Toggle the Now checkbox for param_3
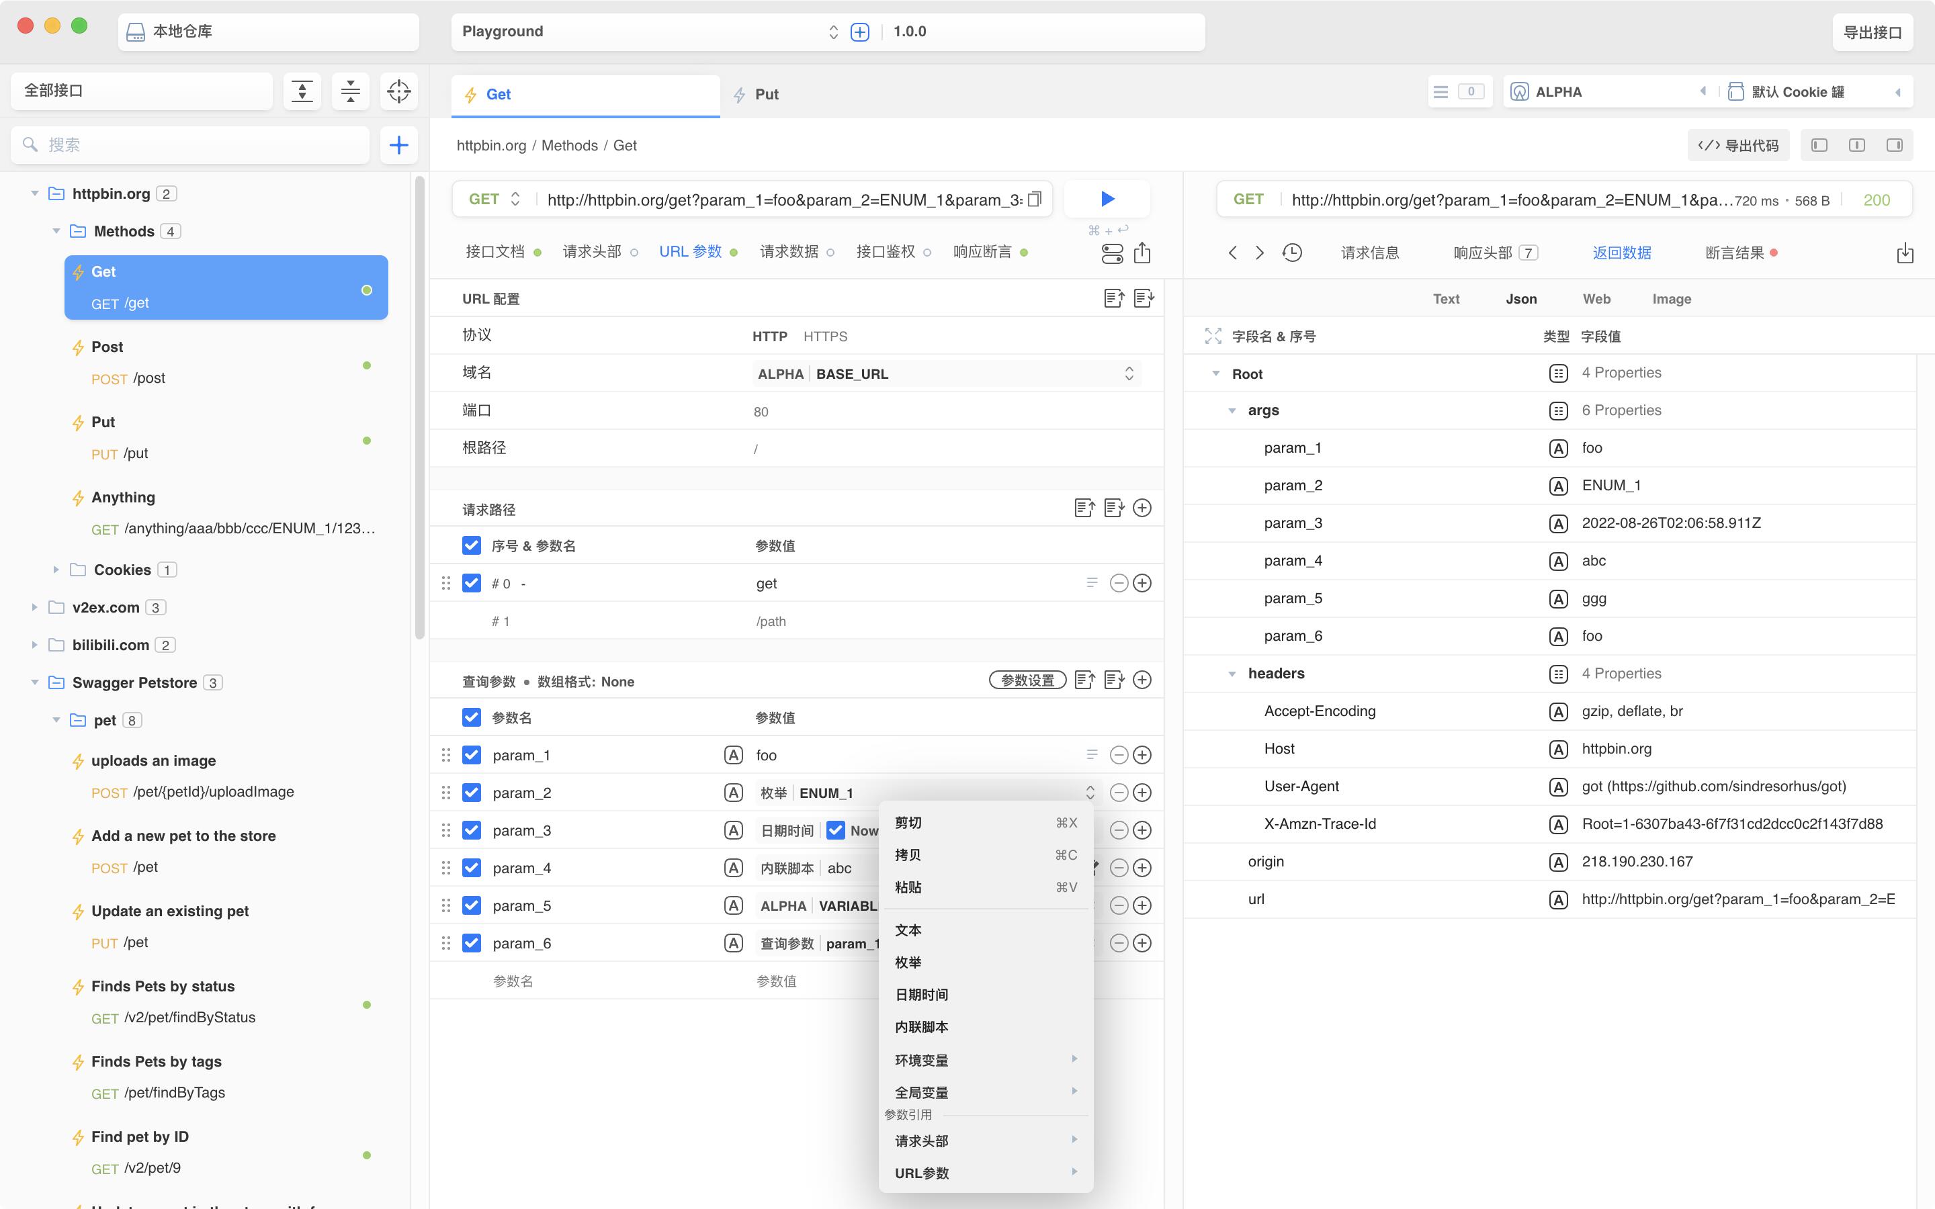Viewport: 1935px width, 1209px height. point(836,830)
